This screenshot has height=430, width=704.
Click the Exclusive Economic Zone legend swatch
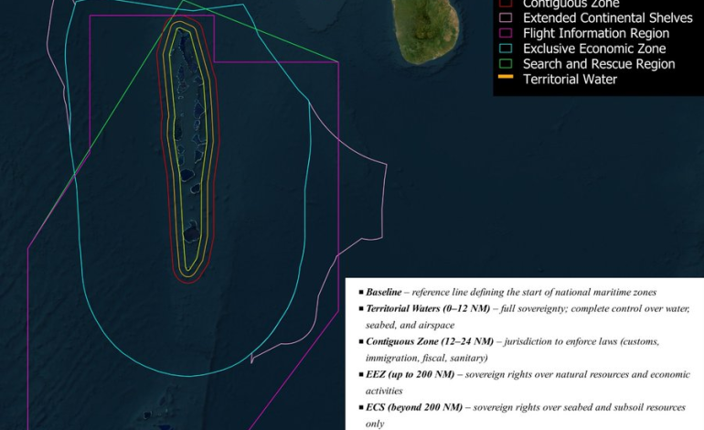506,48
